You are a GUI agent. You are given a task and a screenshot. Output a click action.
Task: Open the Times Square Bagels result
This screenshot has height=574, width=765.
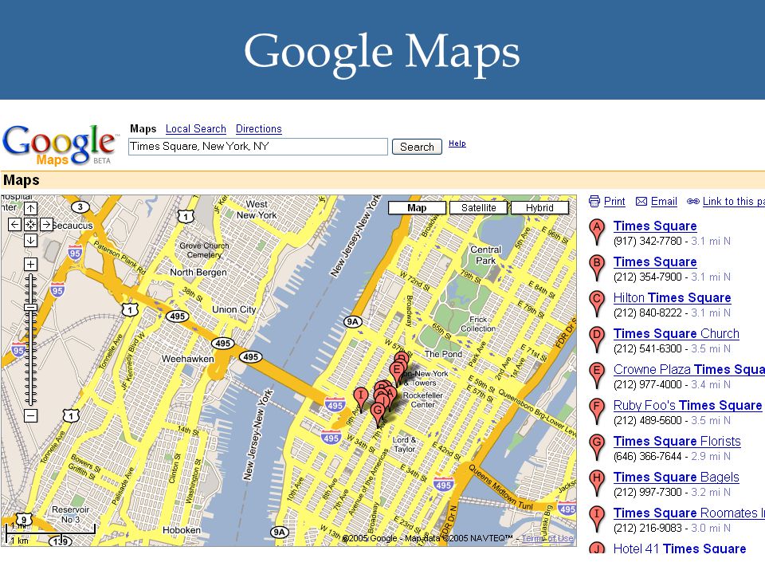677,478
